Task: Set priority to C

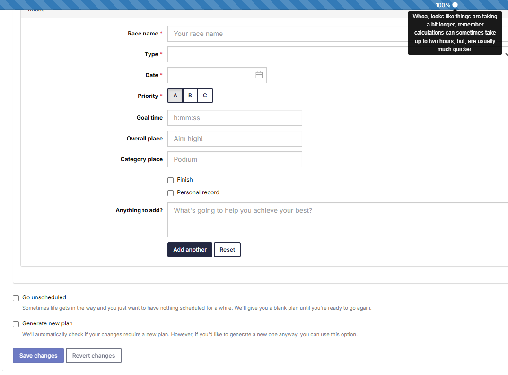Action: (x=205, y=96)
